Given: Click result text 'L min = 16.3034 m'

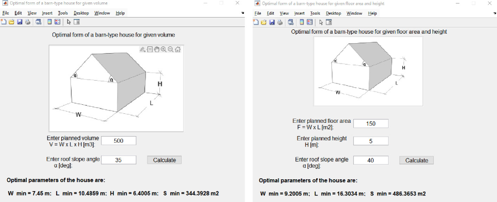Looking at the screenshot, I should click(340, 193).
